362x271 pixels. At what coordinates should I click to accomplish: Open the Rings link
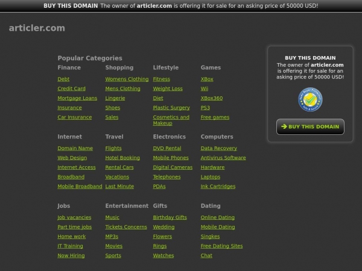point(159,246)
